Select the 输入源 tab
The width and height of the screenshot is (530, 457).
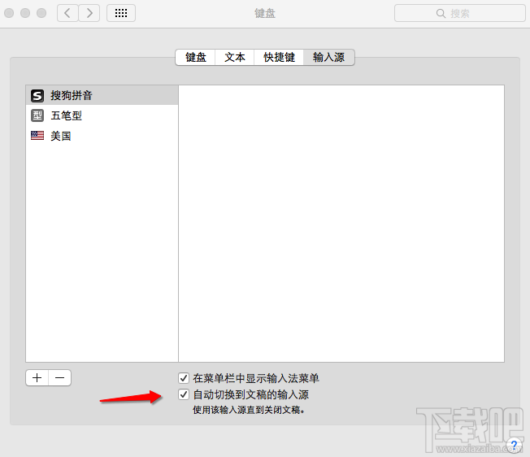coord(329,57)
